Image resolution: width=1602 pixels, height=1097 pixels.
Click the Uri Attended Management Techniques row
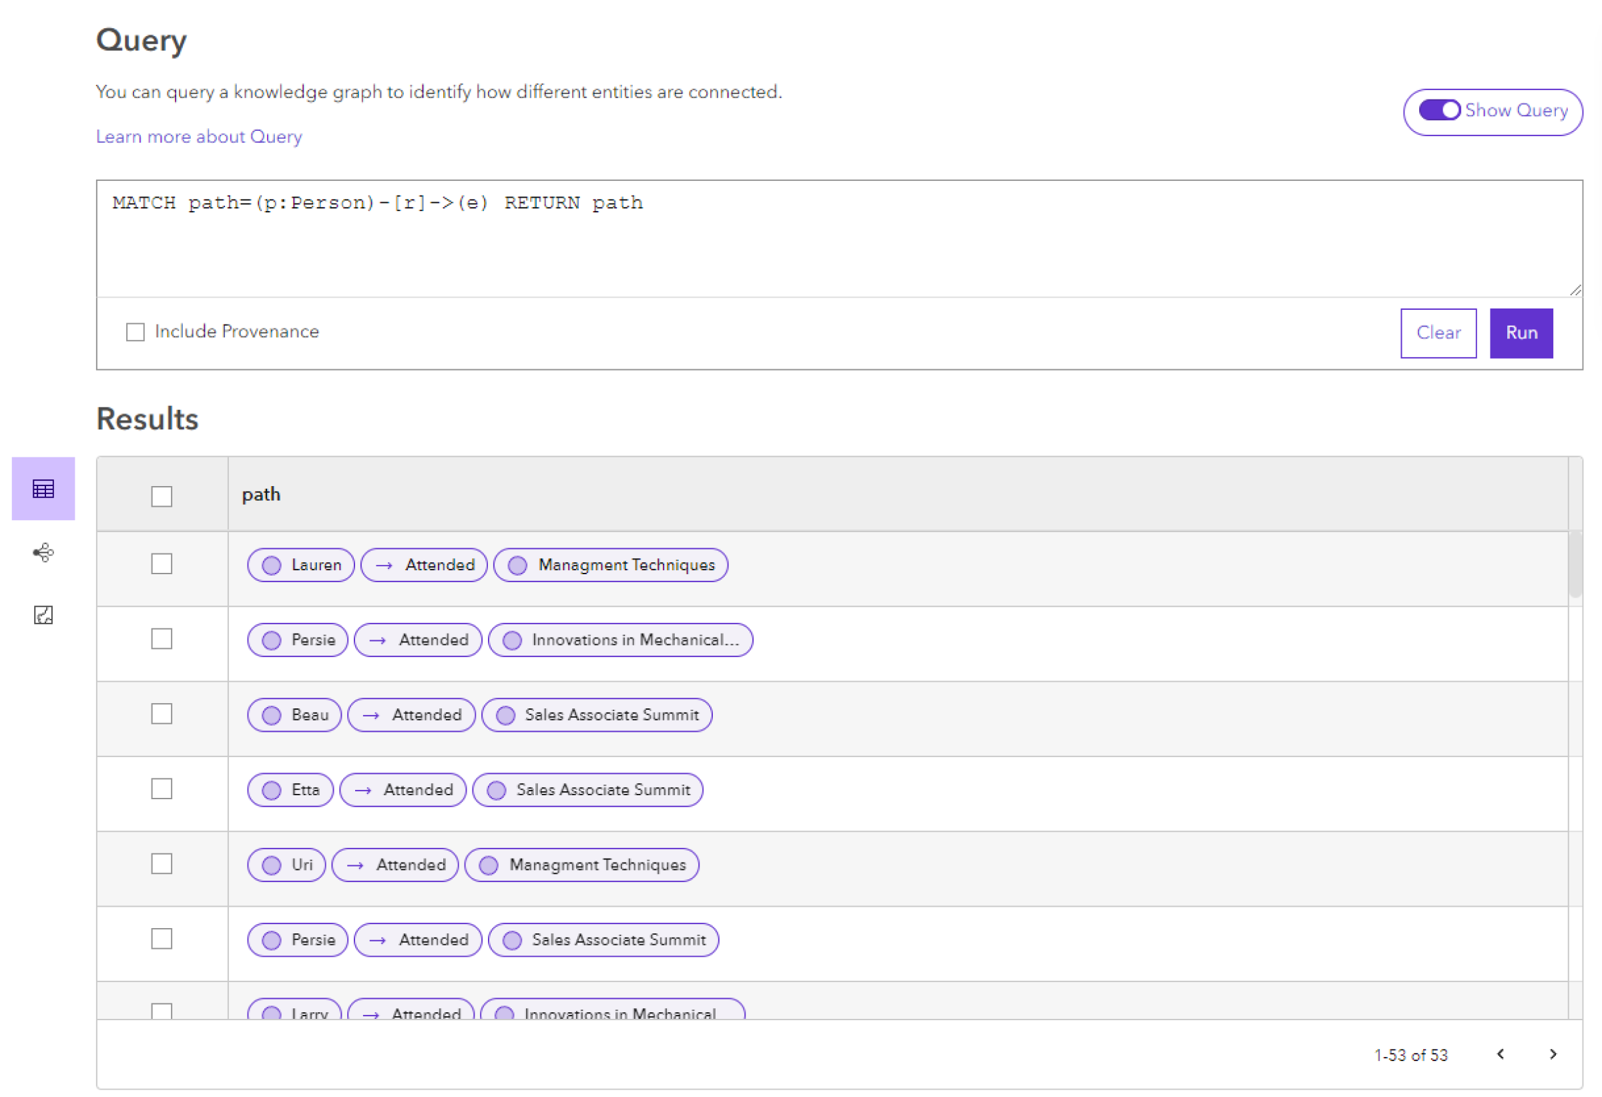832,865
